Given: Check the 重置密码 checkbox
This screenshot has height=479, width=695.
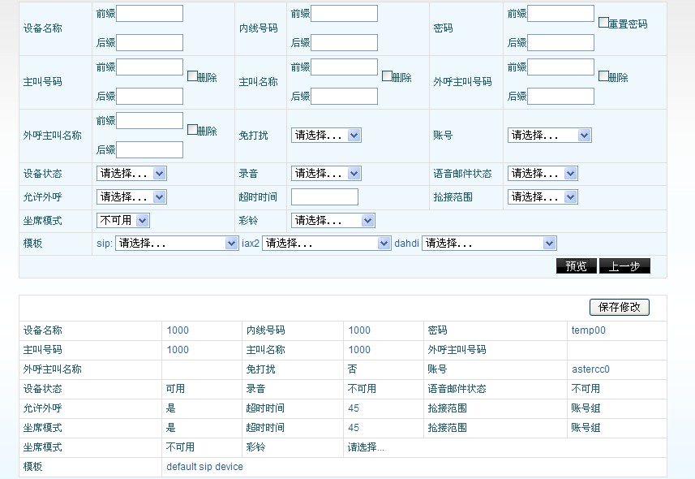Looking at the screenshot, I should [x=603, y=23].
